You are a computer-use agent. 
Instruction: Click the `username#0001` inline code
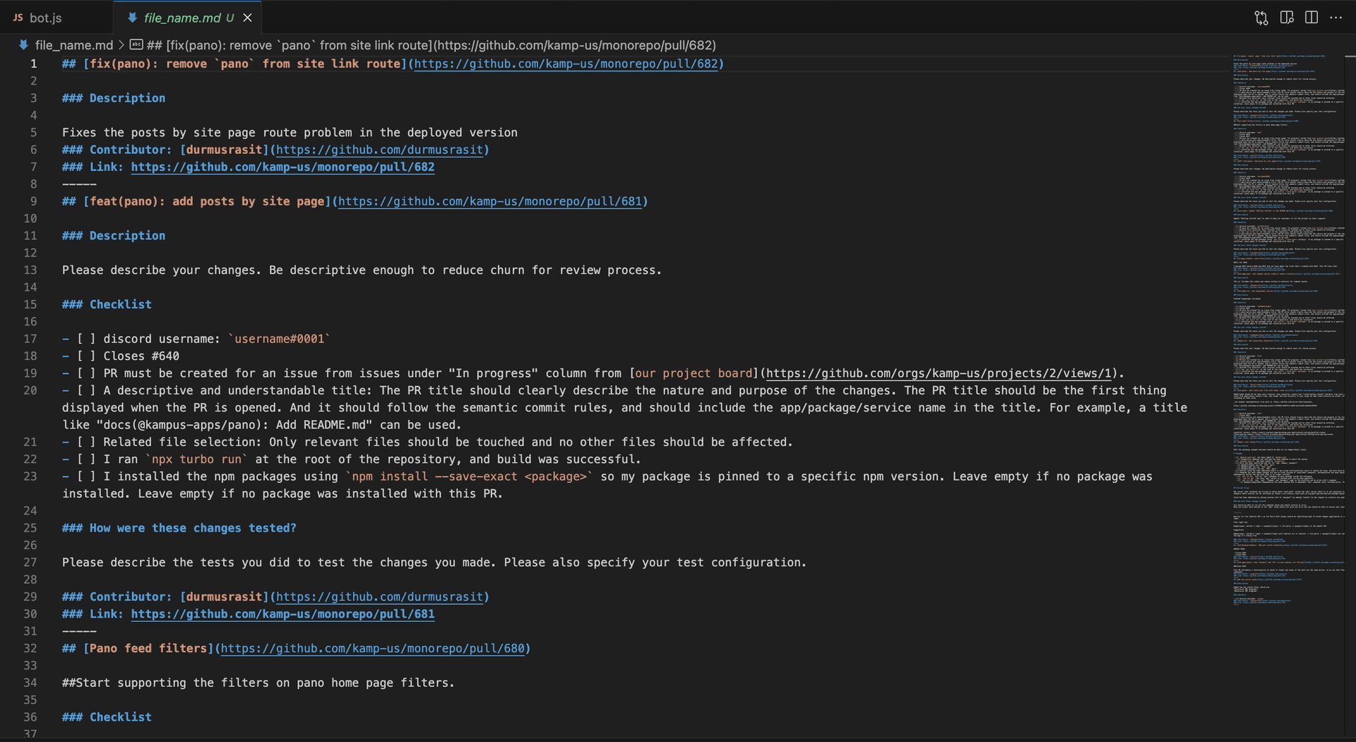coord(279,339)
